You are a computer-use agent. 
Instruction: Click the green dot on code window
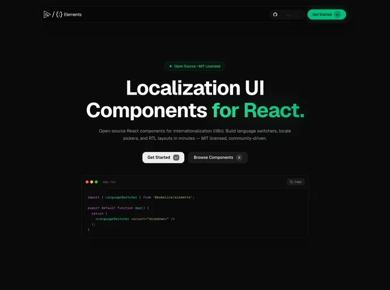pos(96,182)
